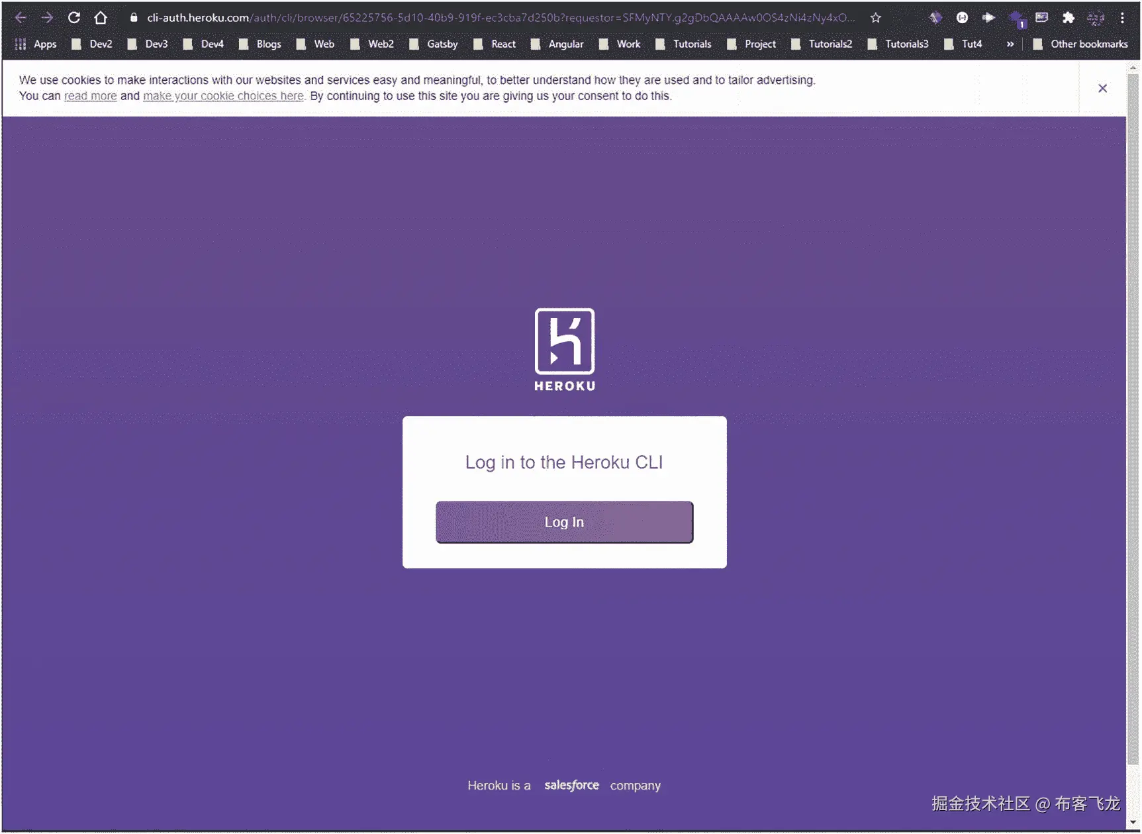Open the Blogs bookmarks folder

click(260, 44)
